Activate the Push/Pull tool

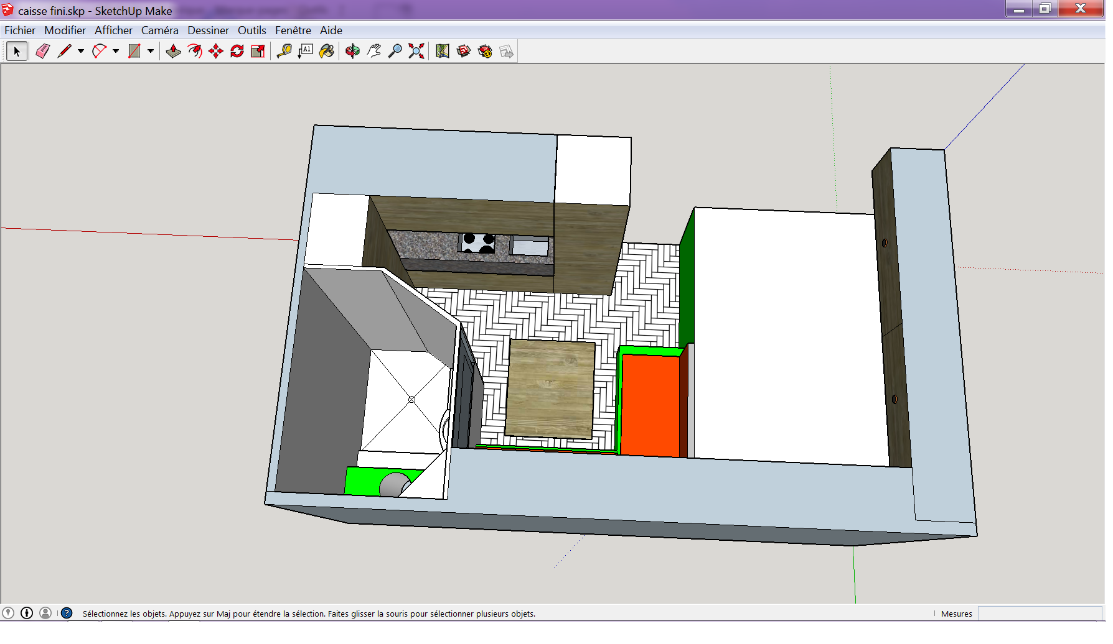(173, 52)
